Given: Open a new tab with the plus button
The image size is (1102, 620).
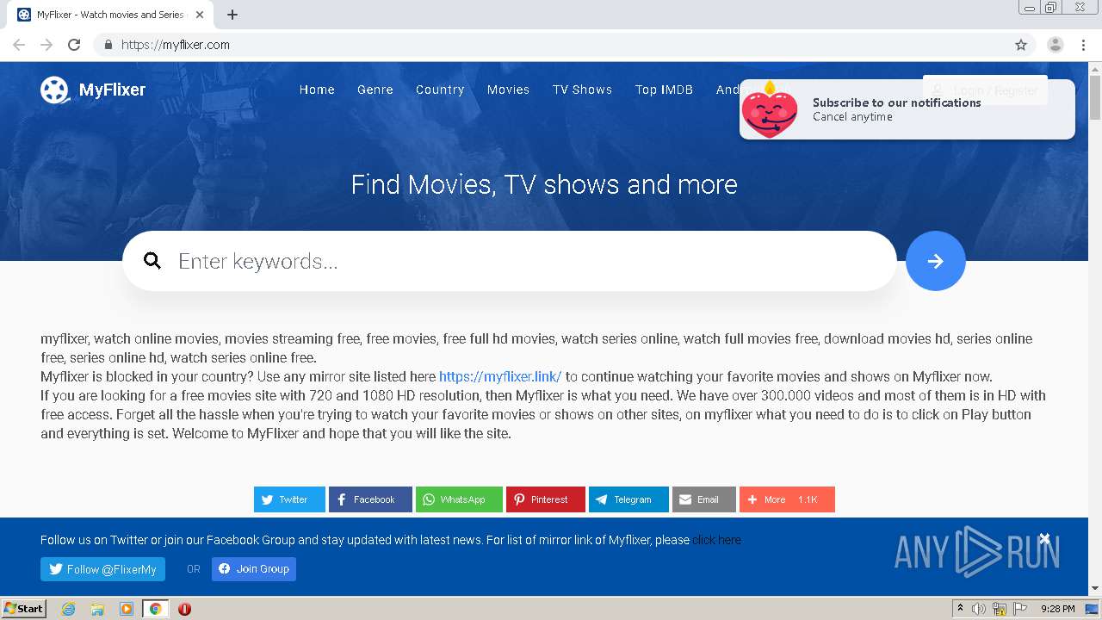Looking at the screenshot, I should (x=232, y=15).
